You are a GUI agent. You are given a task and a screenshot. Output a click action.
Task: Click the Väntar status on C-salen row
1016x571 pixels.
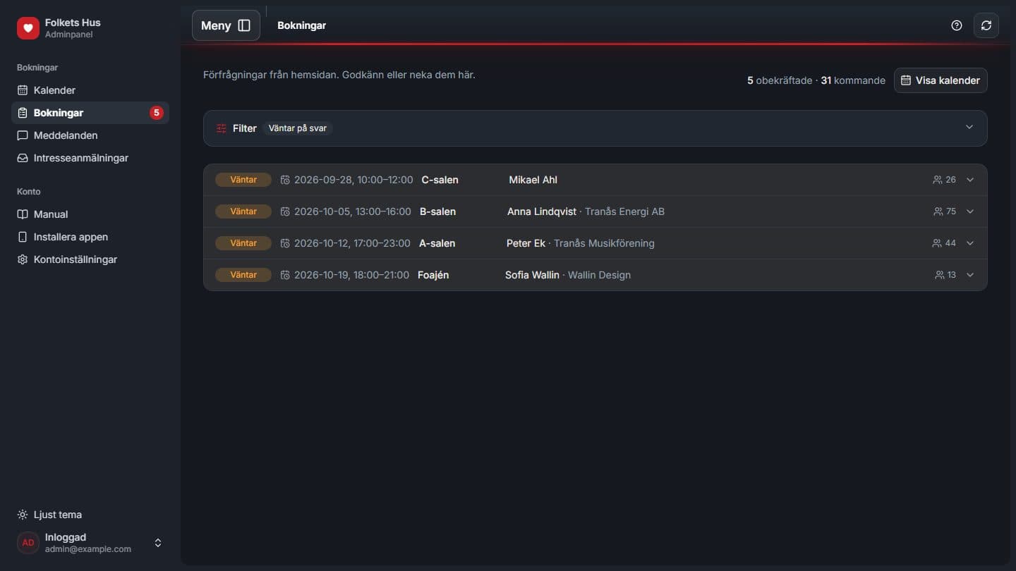pos(243,180)
